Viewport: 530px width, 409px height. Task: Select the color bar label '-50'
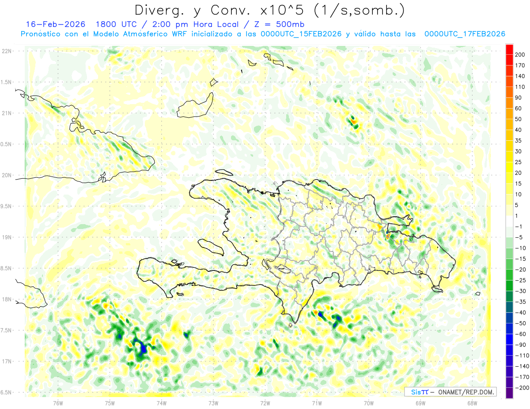click(x=521, y=323)
